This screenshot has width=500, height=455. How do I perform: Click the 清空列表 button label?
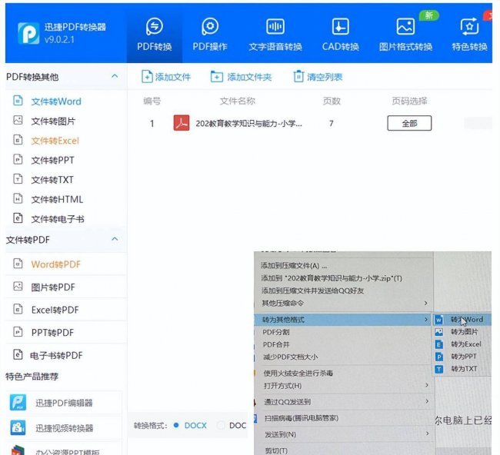[x=325, y=77]
